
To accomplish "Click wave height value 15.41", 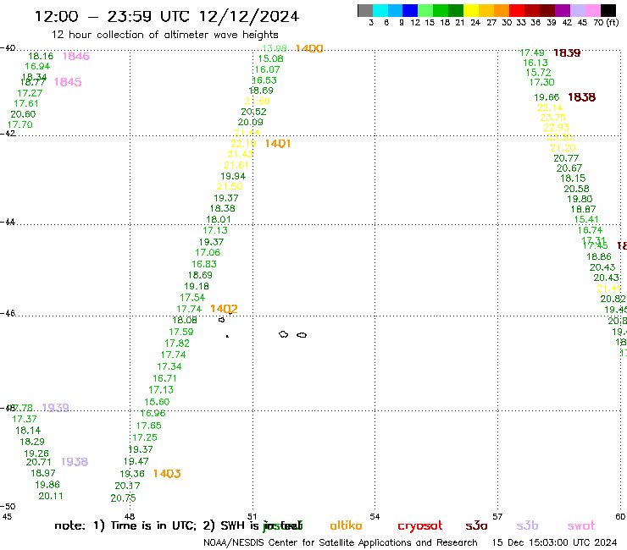I will point(586,219).
